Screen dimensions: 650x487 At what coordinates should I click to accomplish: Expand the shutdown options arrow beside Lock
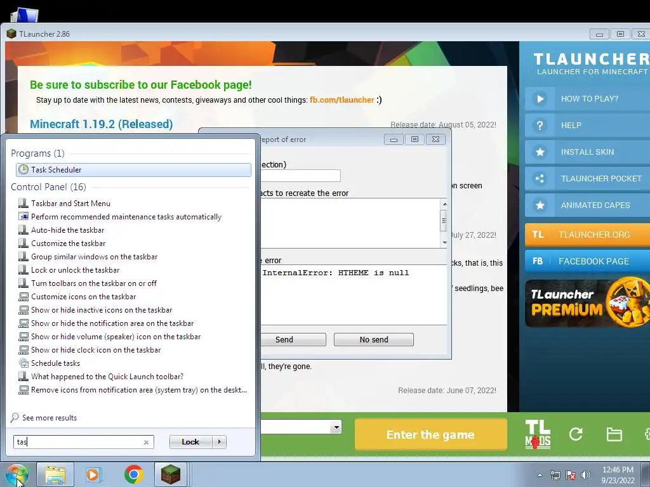click(219, 442)
